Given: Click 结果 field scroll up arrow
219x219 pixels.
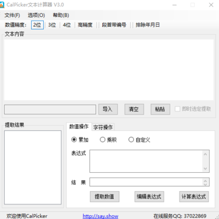Looking at the screenshot, I should pos(205,180).
